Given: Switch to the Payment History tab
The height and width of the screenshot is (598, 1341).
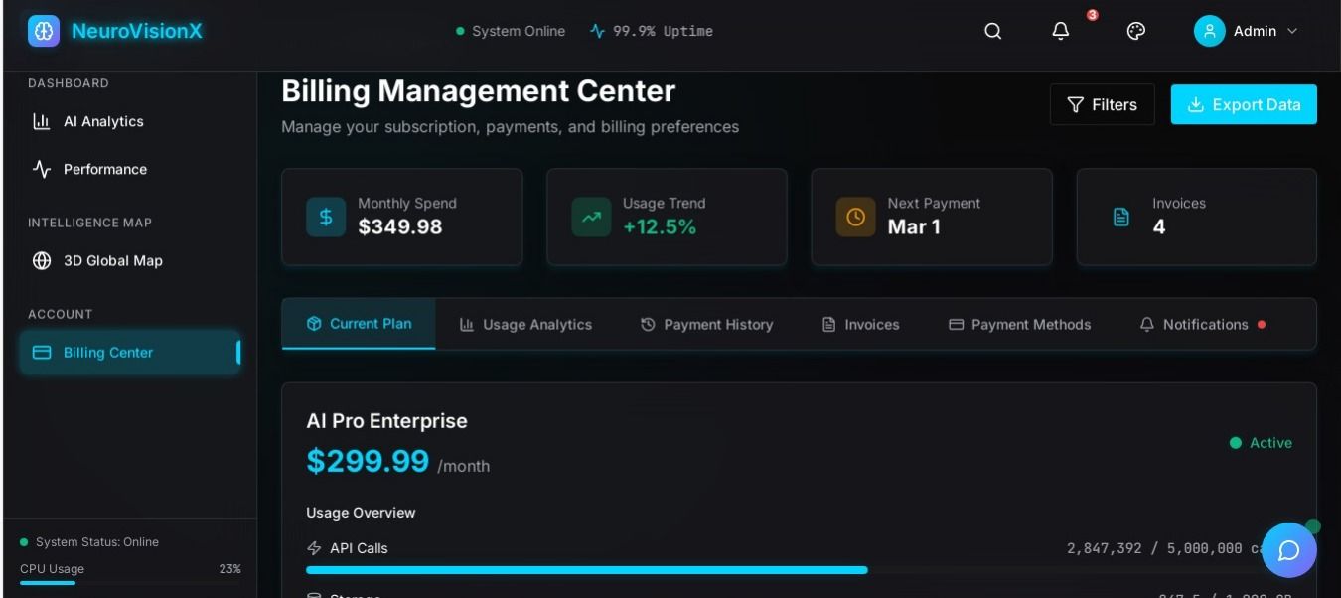Looking at the screenshot, I should (x=706, y=325).
